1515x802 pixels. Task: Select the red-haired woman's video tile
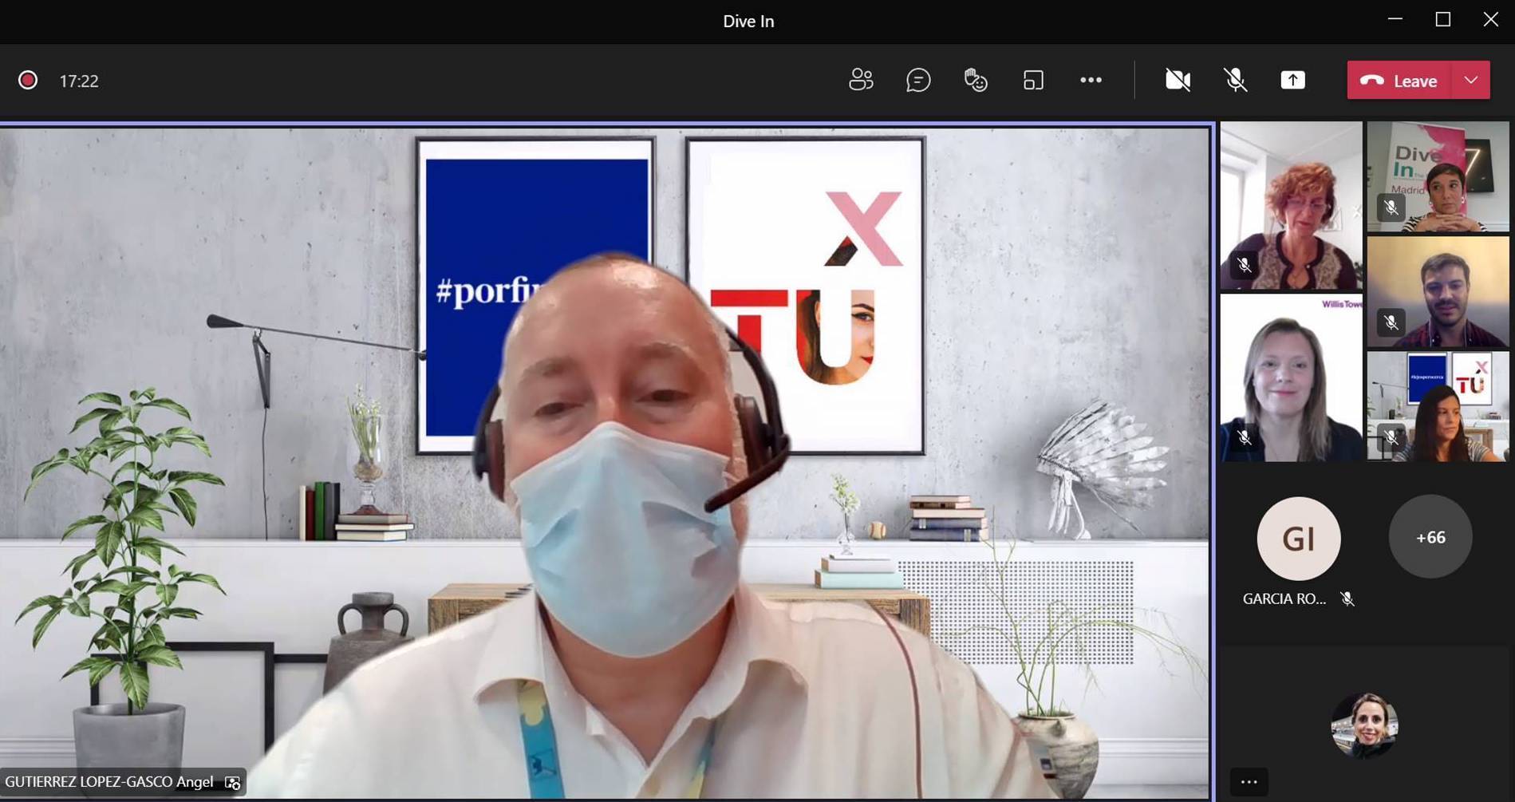1291,206
